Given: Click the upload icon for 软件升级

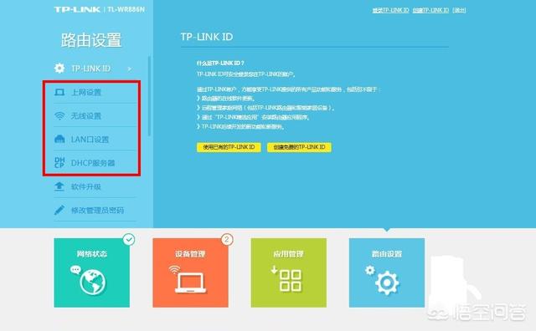Looking at the screenshot, I should [x=59, y=186].
